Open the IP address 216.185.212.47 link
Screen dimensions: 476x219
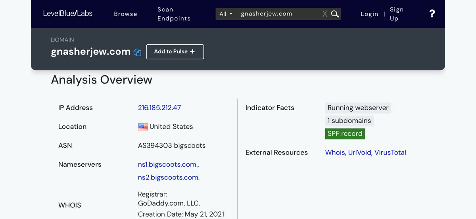coord(159,108)
